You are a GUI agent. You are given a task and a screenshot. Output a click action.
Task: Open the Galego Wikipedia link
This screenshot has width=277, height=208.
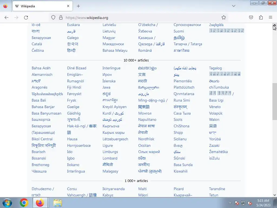73,38
